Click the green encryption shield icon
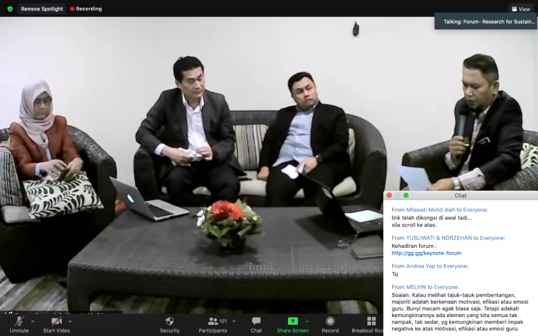 click(10, 9)
